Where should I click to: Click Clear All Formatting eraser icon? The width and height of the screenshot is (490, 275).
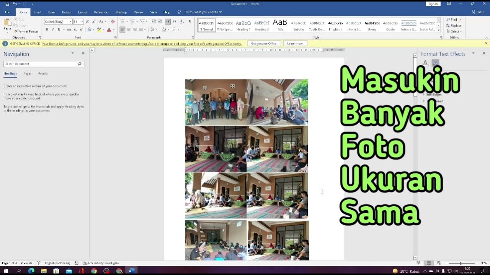(113, 22)
